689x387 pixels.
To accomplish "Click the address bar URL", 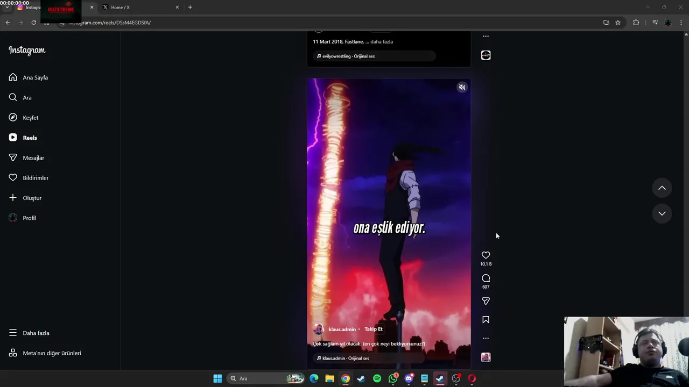I will [x=110, y=23].
